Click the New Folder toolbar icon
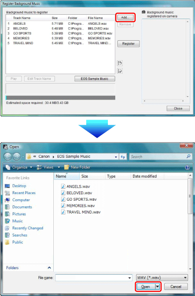 point(66,167)
